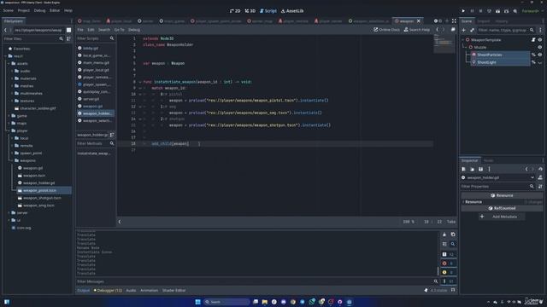Open the script attached to WeaponTemplate

click(x=533, y=40)
